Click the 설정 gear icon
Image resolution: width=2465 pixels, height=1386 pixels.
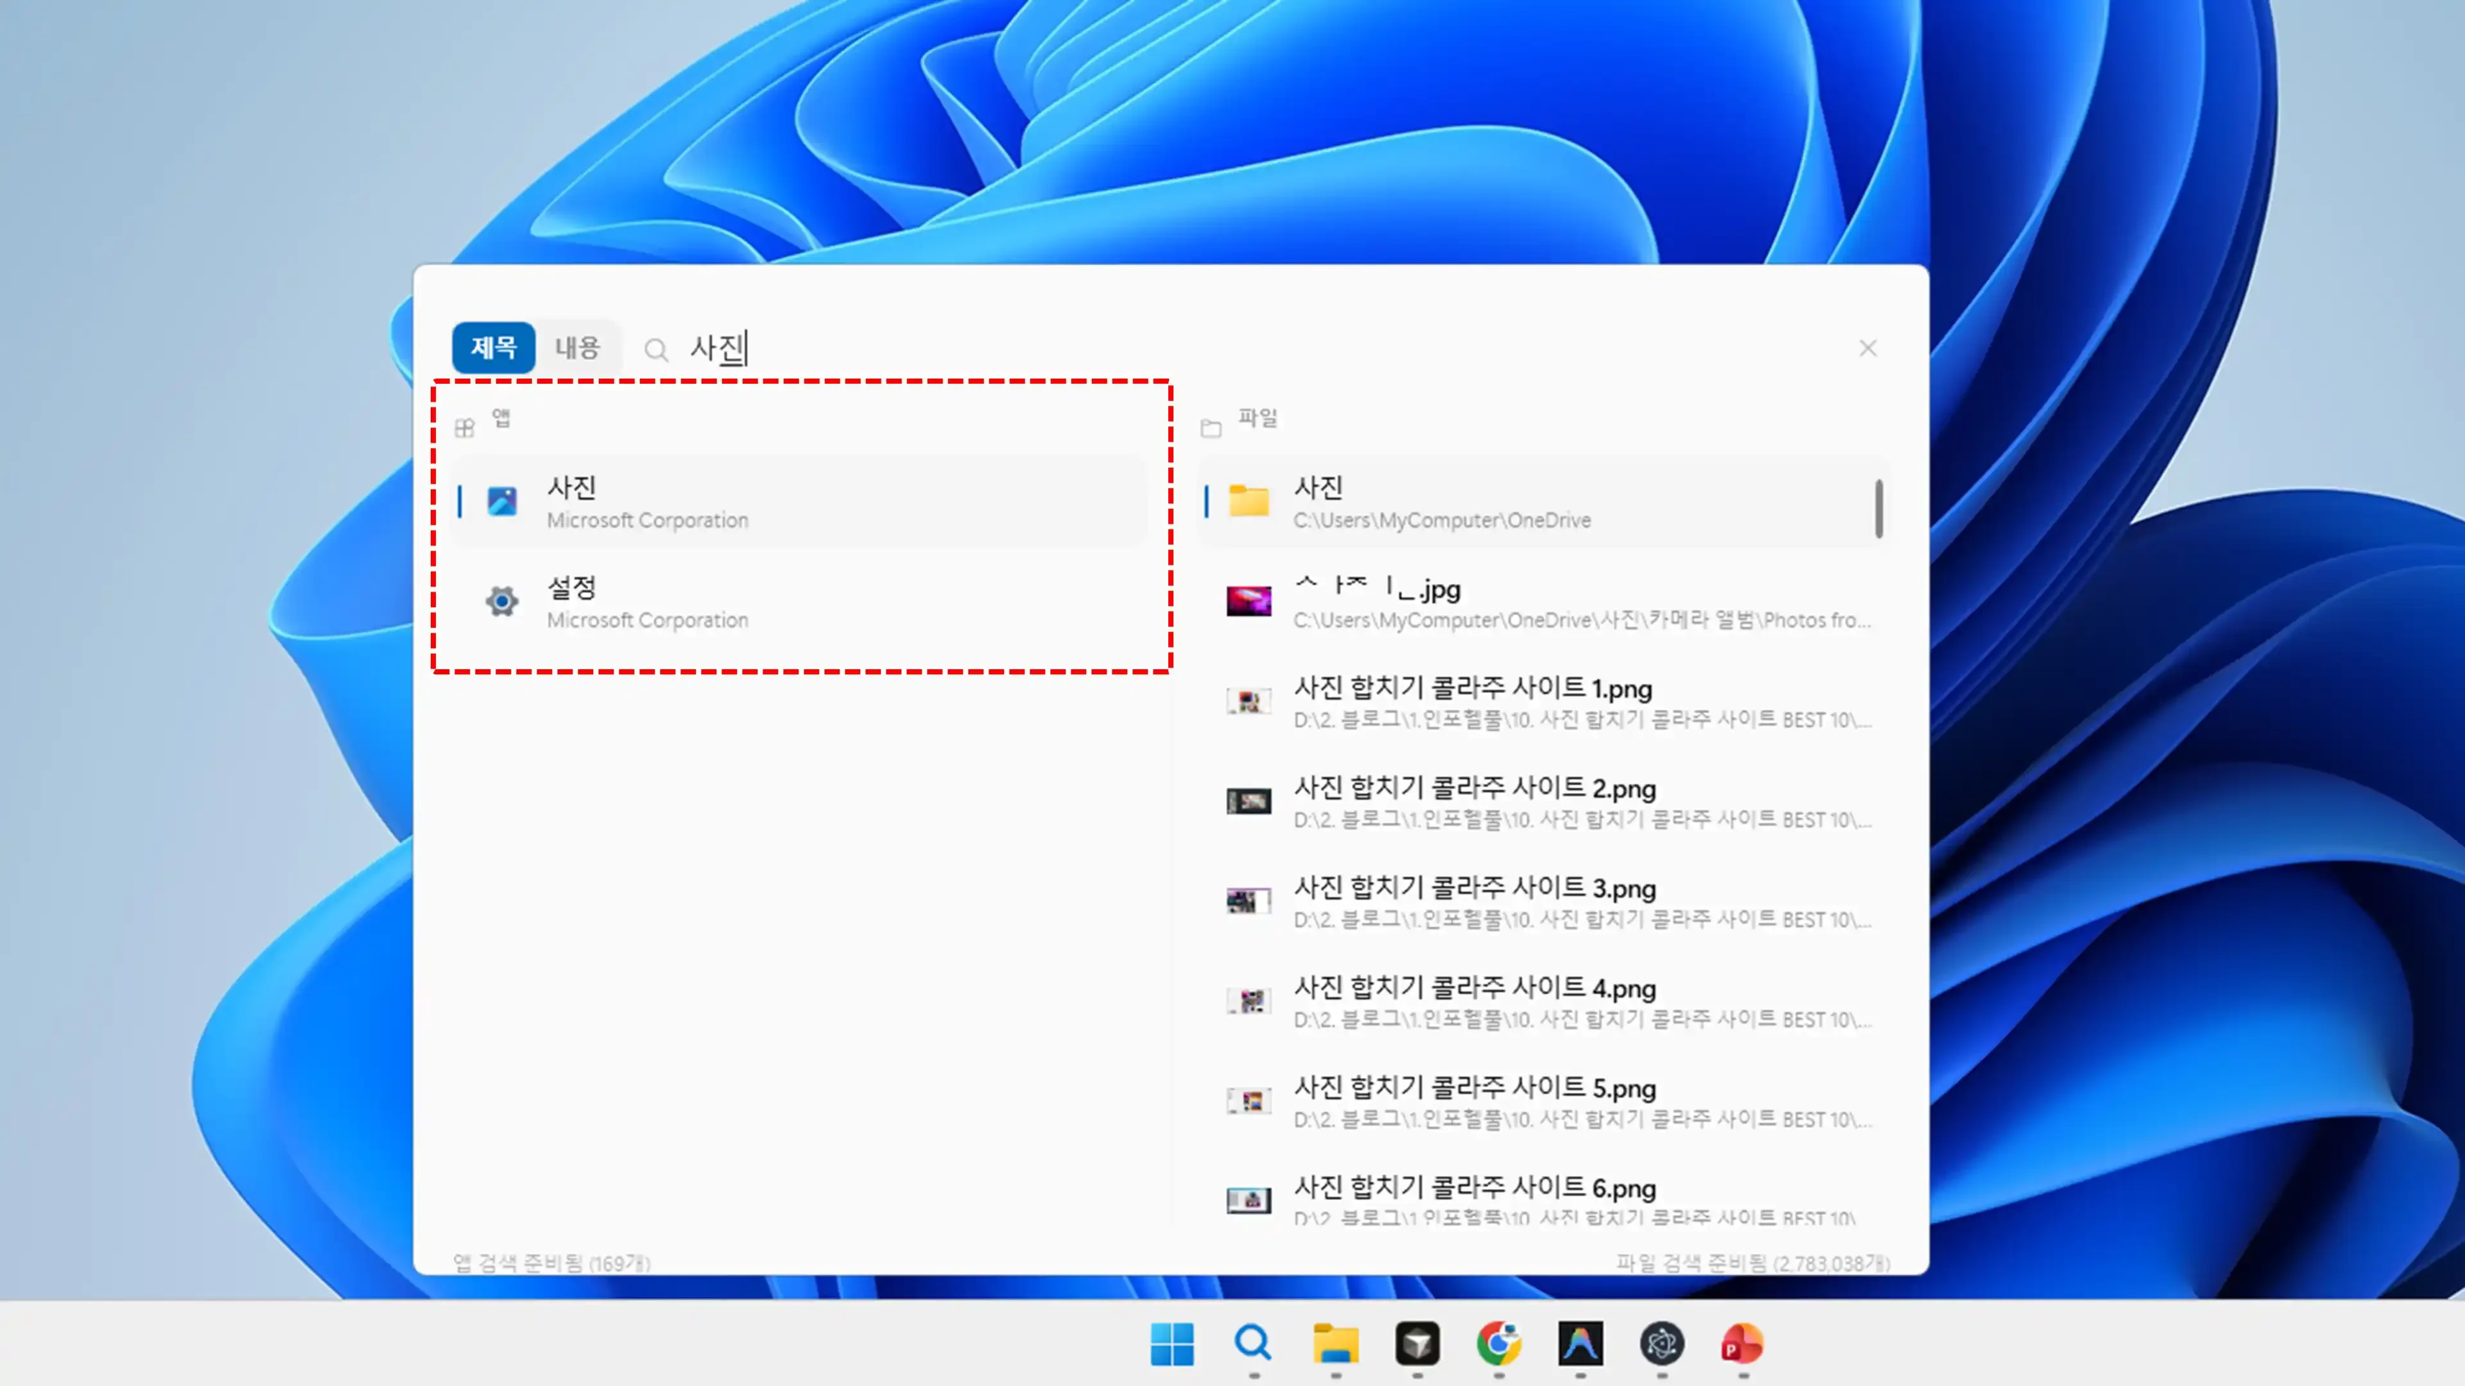pos(501,601)
